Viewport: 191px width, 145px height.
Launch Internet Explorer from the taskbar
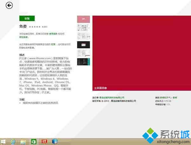[13, 142]
